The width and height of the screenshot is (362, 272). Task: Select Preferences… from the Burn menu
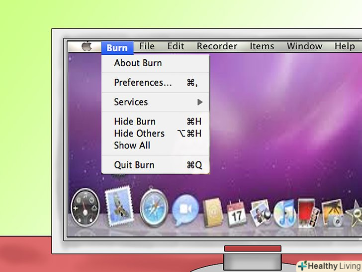click(x=155, y=83)
